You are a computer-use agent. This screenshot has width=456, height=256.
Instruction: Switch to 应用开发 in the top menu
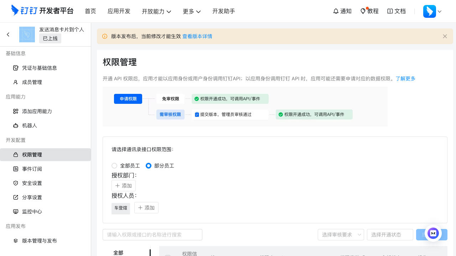119,11
